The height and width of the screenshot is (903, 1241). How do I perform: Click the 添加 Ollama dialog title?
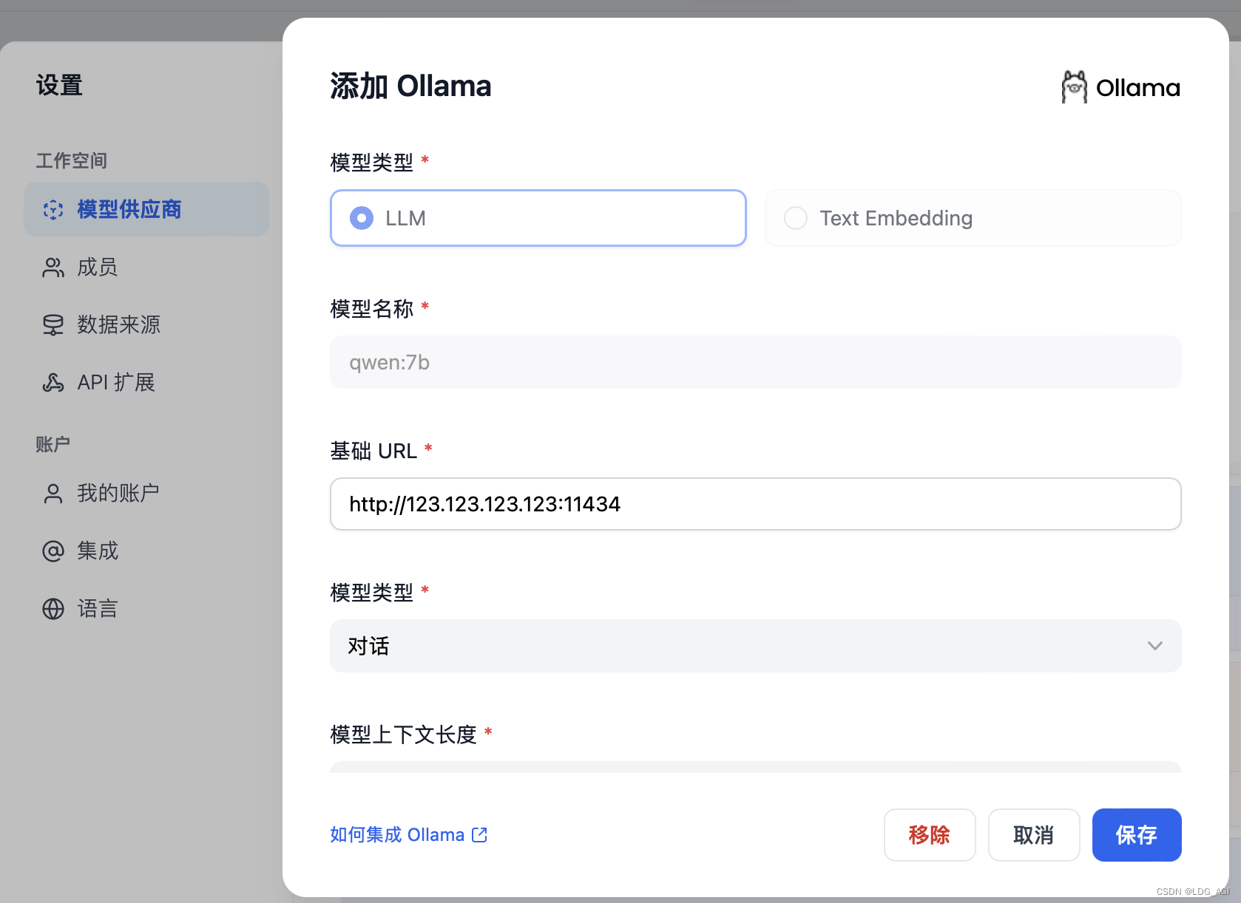tap(410, 86)
